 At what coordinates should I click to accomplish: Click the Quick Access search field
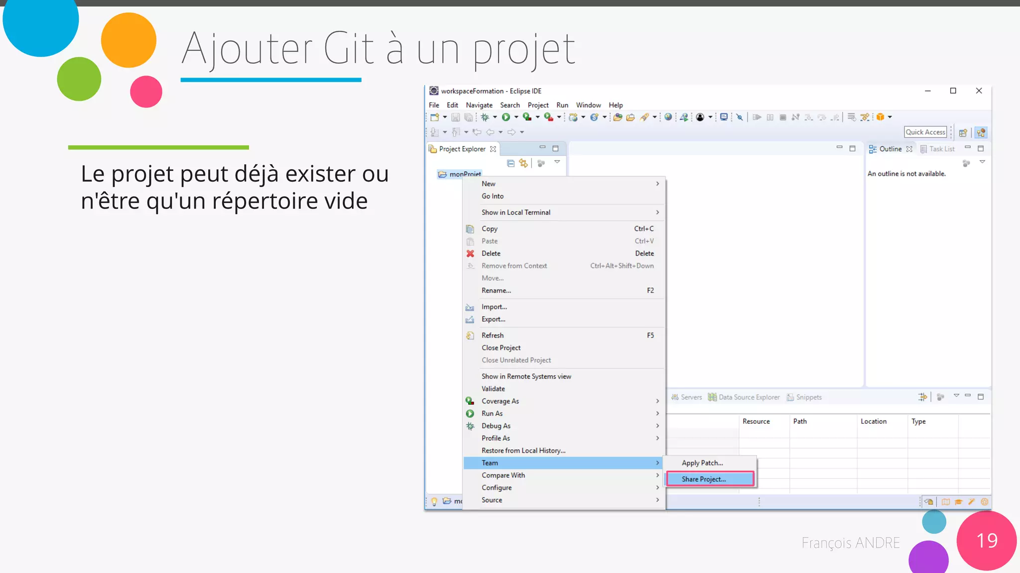[925, 132]
